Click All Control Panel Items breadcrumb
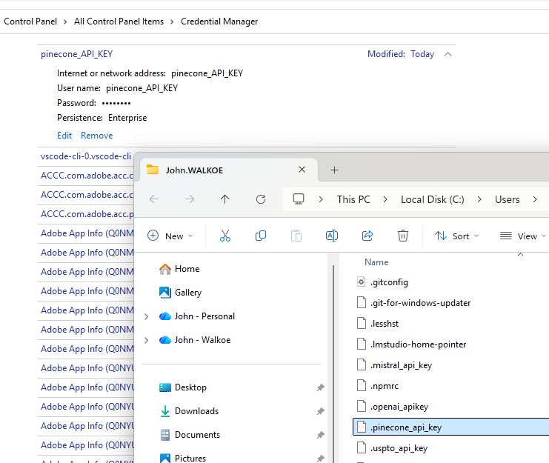The width and height of the screenshot is (549, 463). coord(119,21)
